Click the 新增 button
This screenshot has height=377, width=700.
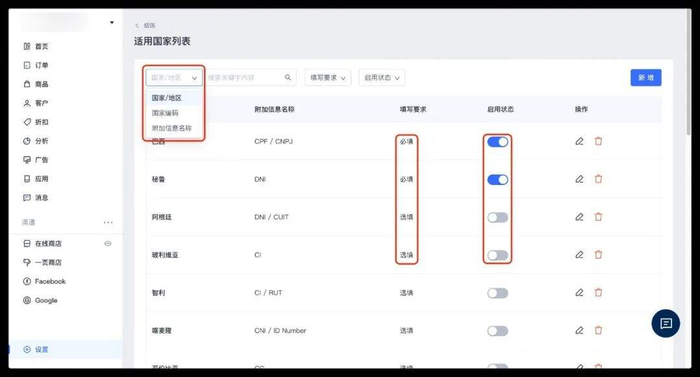(646, 77)
